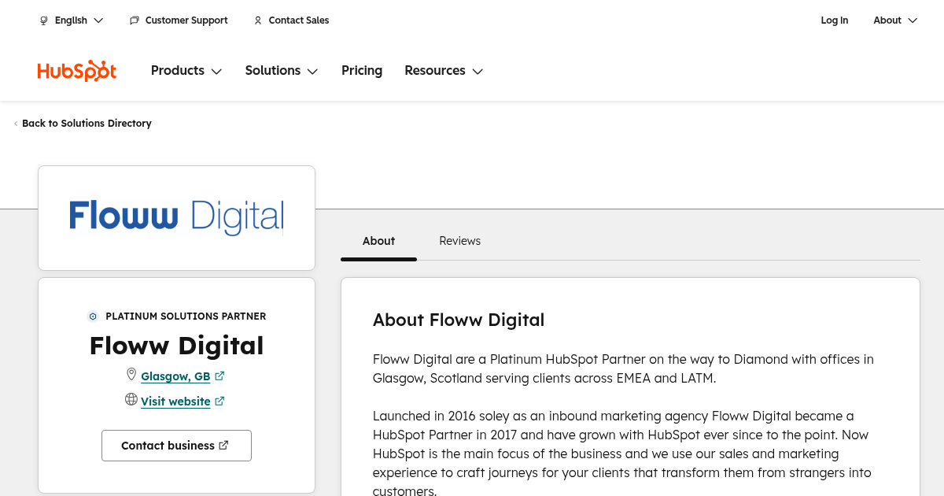This screenshot has height=496, width=944.
Task: Click the globe icon beside Visit website
Action: pyautogui.click(x=131, y=400)
